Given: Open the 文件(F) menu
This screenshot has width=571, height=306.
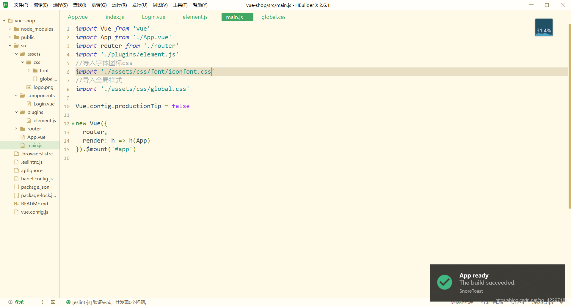Looking at the screenshot, I should pyautogui.click(x=21, y=5).
